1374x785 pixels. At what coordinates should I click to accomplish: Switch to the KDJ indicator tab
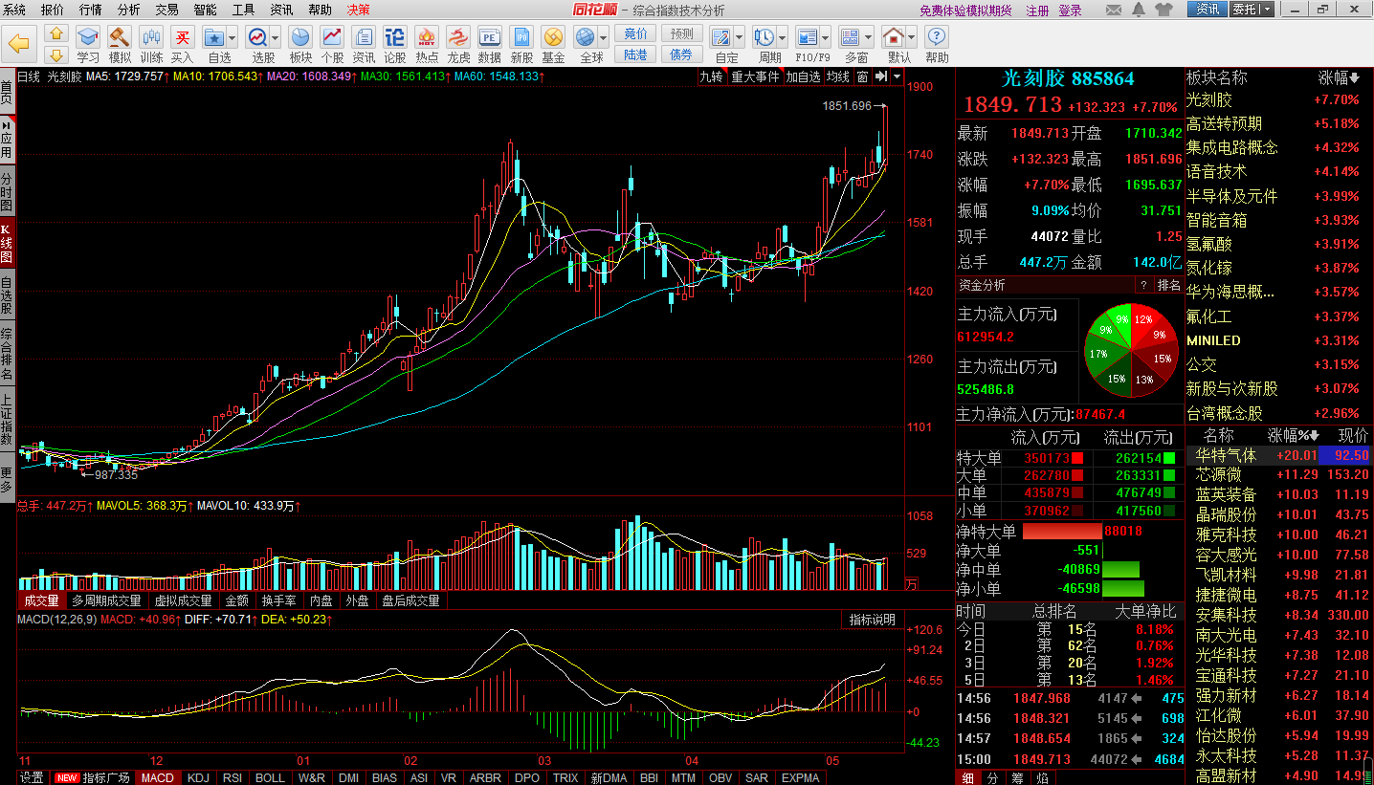click(198, 777)
